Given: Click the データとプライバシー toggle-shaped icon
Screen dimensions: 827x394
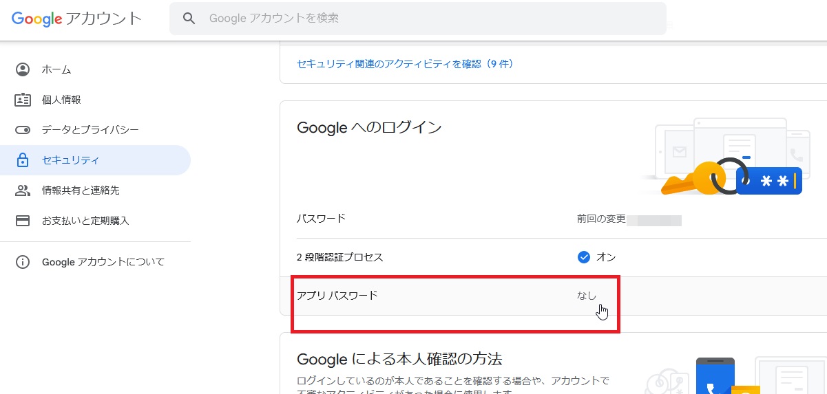Looking at the screenshot, I should [23, 130].
